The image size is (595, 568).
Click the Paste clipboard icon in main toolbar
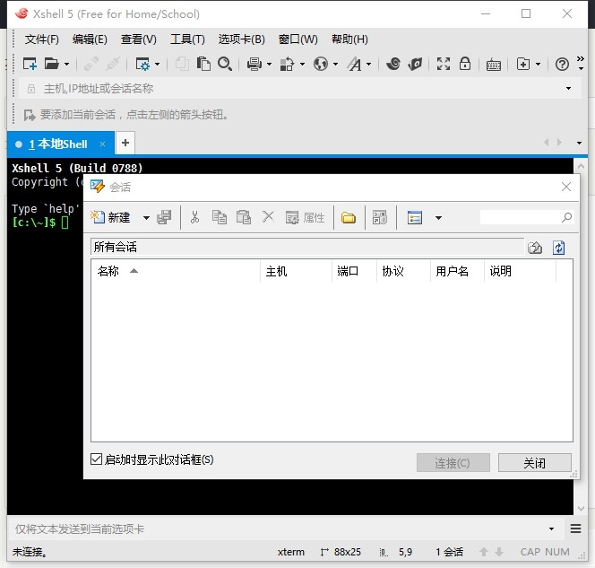[x=203, y=64]
